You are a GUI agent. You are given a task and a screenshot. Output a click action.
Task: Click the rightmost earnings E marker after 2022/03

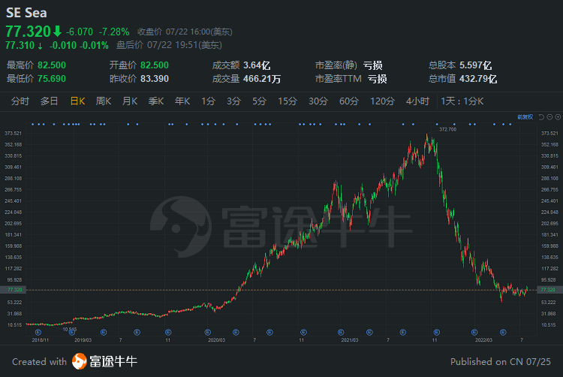503,332
